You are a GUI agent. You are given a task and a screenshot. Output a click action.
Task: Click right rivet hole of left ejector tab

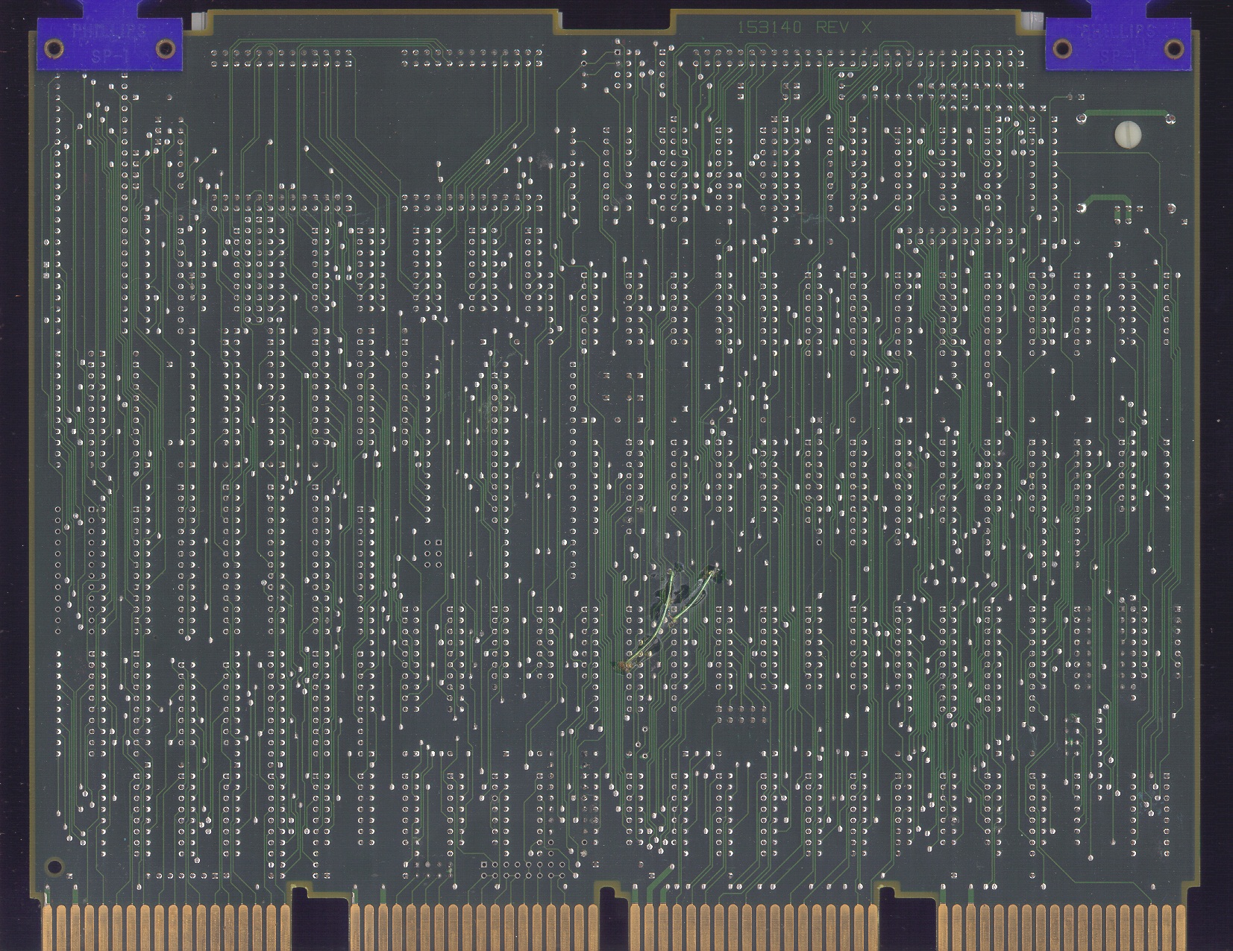[164, 49]
